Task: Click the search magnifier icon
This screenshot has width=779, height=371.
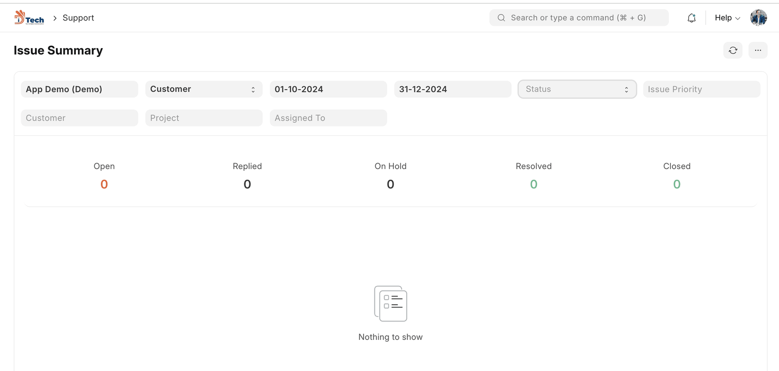Action: tap(501, 18)
